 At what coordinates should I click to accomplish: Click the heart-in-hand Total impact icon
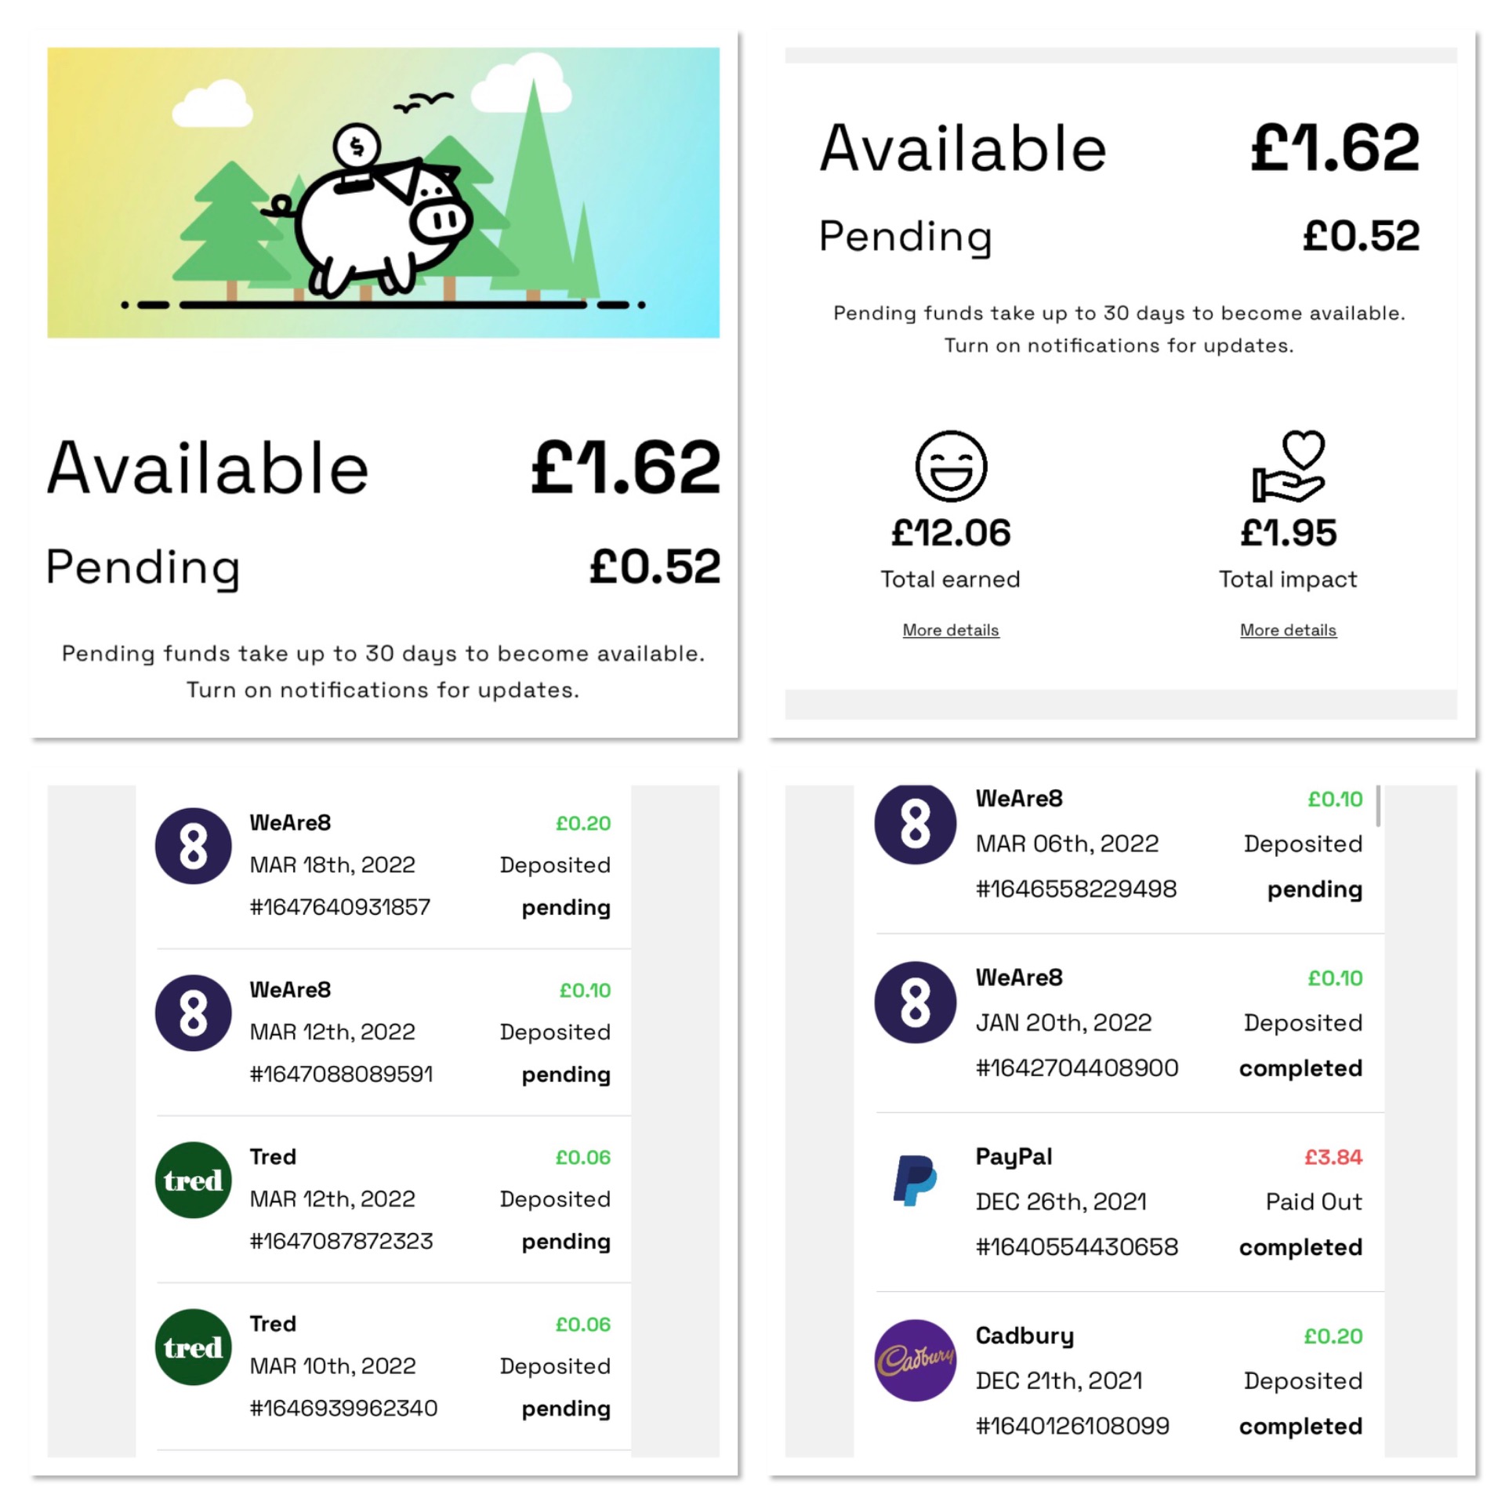[x=1288, y=466]
